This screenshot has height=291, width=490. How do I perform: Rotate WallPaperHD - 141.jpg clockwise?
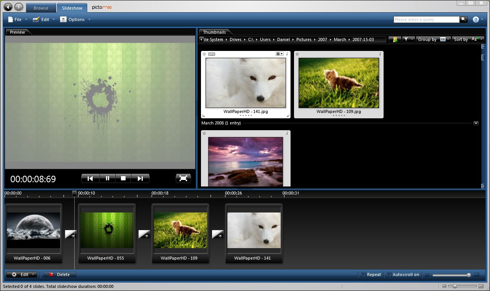pyautogui.click(x=287, y=115)
